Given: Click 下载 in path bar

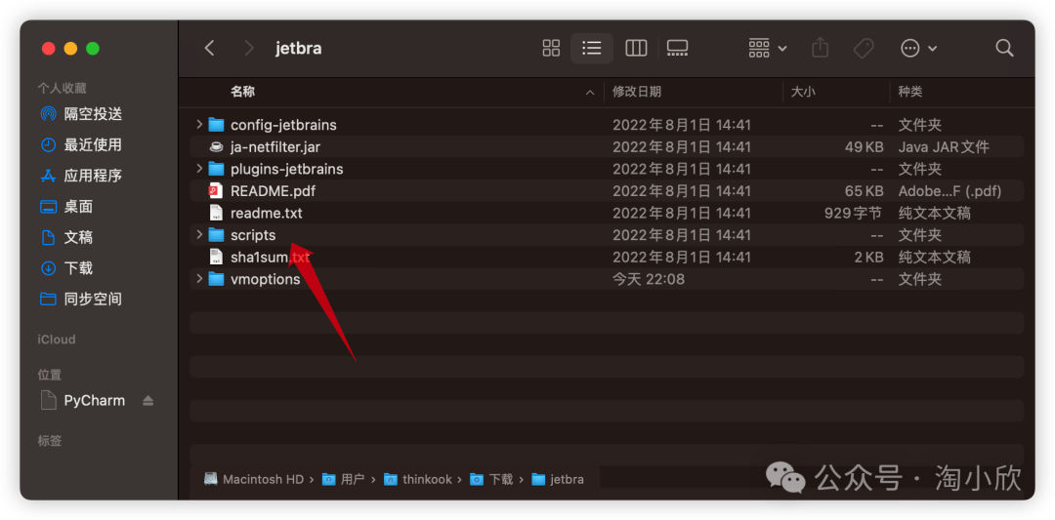Looking at the screenshot, I should coord(491,479).
